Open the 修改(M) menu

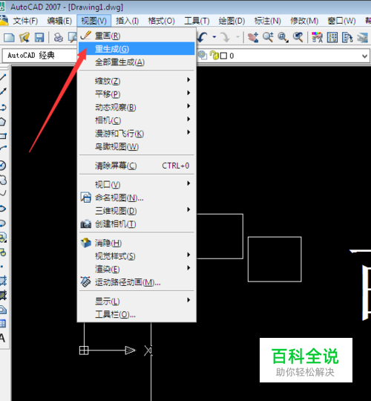tap(304, 21)
